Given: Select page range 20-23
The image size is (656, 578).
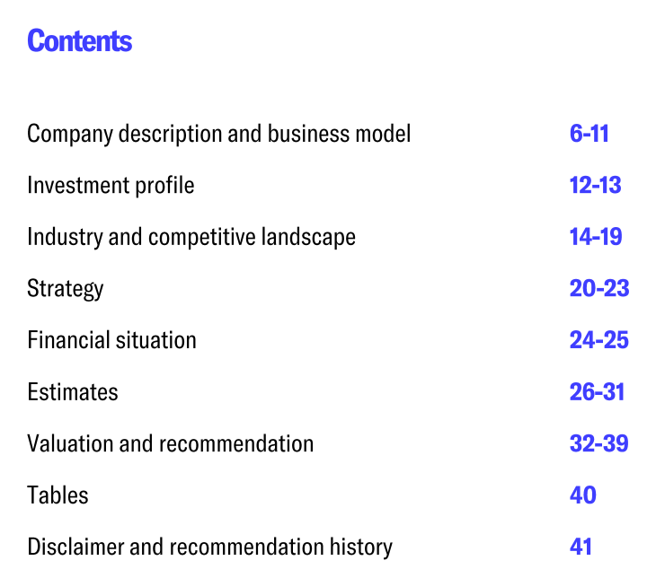Looking at the screenshot, I should click(x=599, y=288).
